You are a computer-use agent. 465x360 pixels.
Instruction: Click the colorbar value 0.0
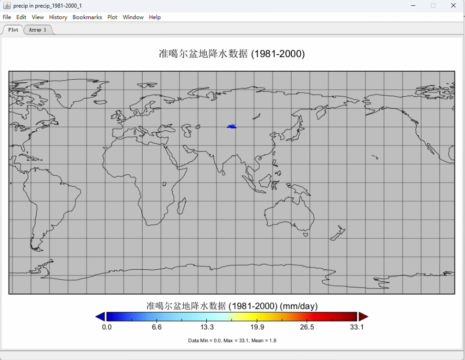point(107,327)
